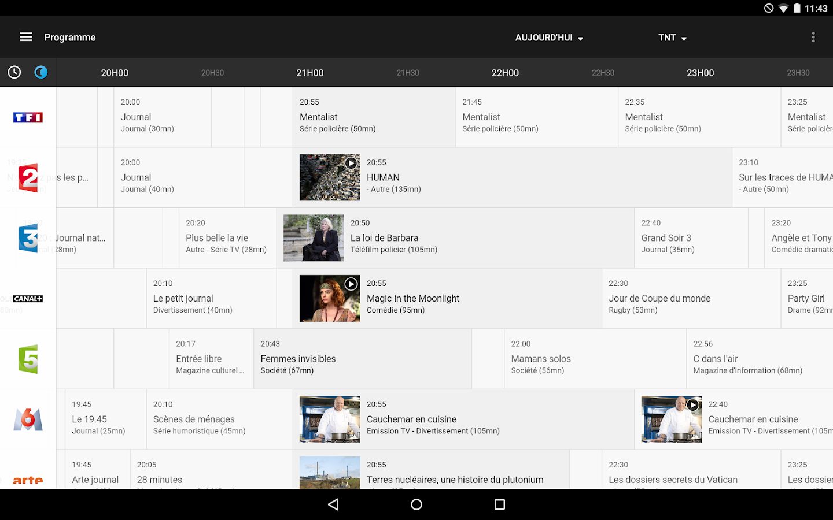The width and height of the screenshot is (833, 520).
Task: Jump to the 23H00 time marker
Action: click(701, 73)
